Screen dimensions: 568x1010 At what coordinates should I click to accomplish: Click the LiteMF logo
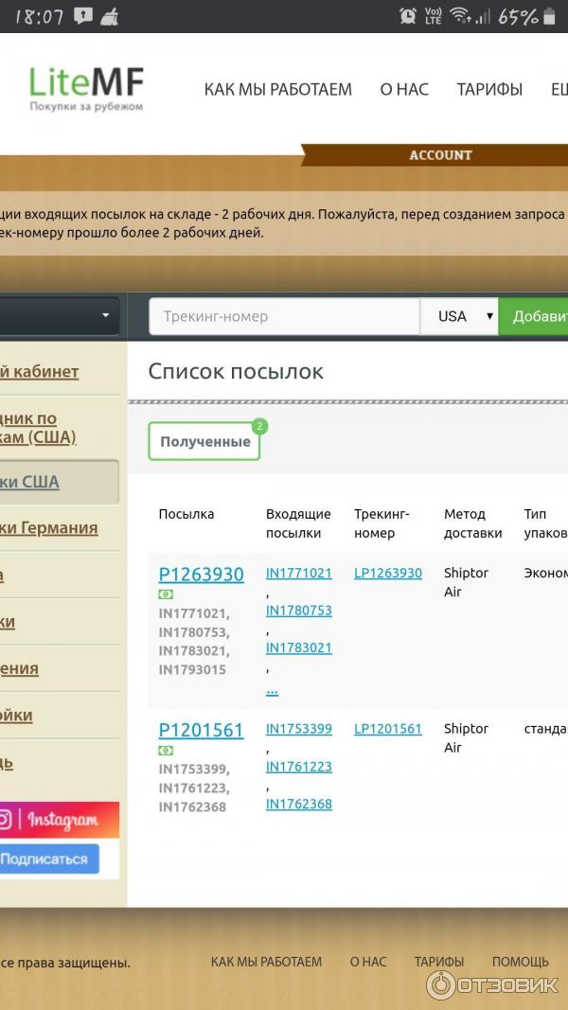86,89
